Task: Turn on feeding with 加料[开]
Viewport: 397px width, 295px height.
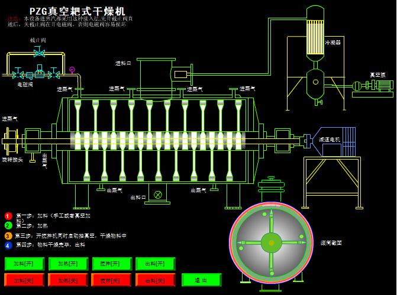Action: point(24,264)
